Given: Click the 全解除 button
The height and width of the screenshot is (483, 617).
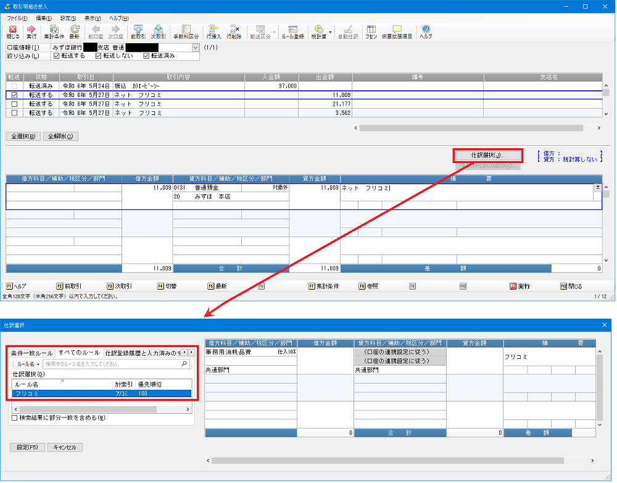Looking at the screenshot, I should [x=60, y=136].
